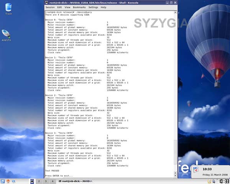Viewport: 230px width, 184px height.
Task: Switch to virtual desktop 2
Action: [39, 181]
